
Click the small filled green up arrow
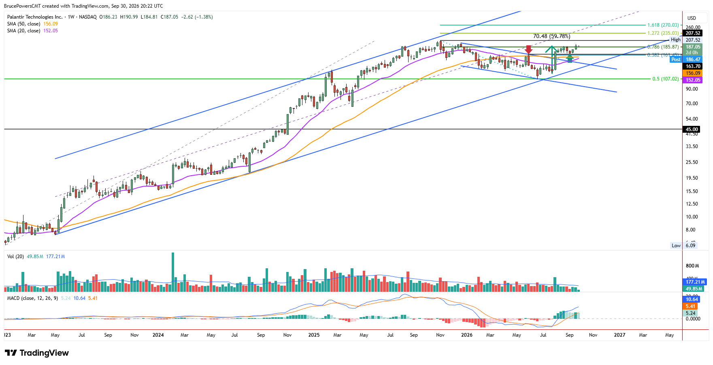tap(570, 59)
